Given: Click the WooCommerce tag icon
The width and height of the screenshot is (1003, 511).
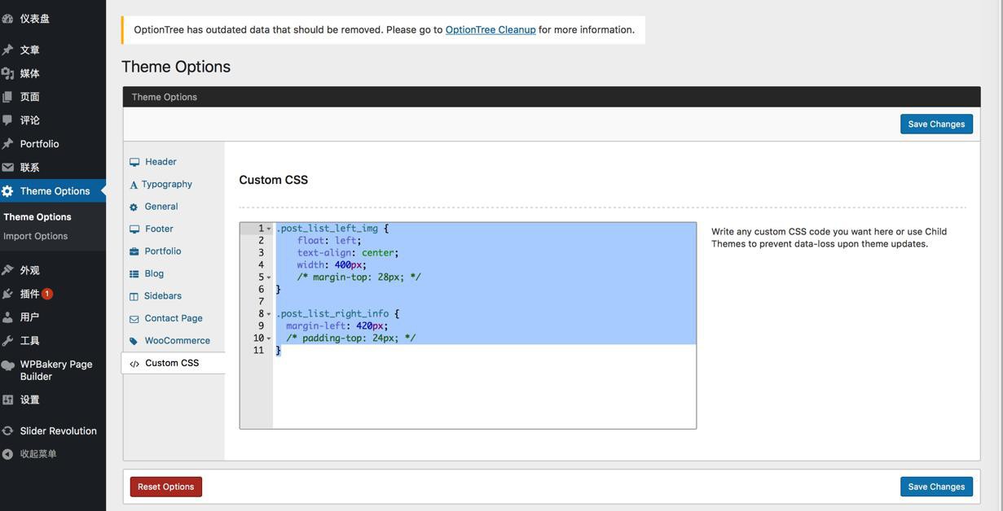Looking at the screenshot, I should coord(134,341).
